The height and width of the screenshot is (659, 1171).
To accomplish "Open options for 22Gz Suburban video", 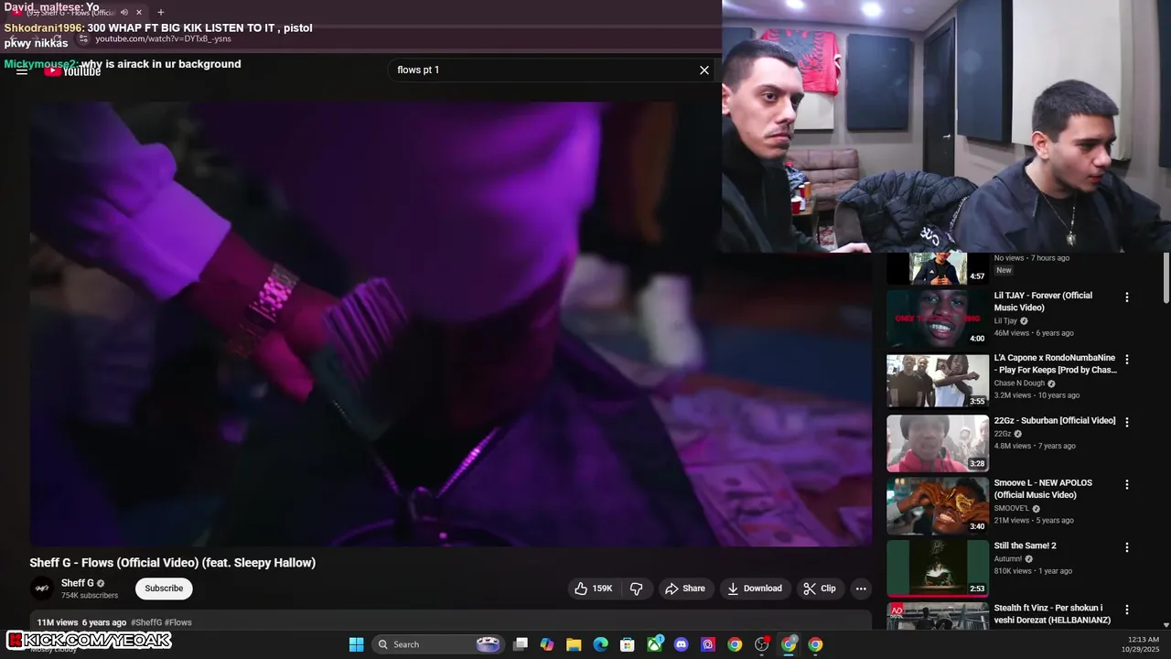I will point(1127,422).
